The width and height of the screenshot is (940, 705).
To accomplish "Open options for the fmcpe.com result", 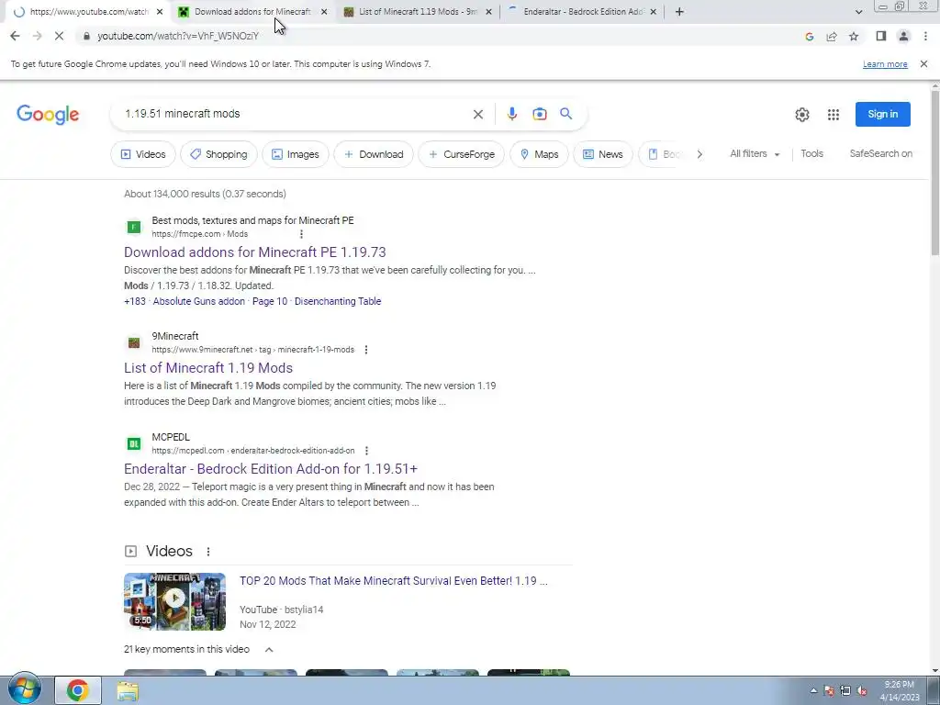I will (x=301, y=234).
